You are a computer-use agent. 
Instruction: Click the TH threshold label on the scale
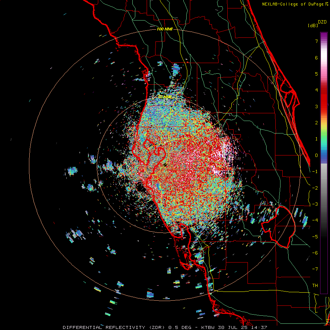click(315, 286)
